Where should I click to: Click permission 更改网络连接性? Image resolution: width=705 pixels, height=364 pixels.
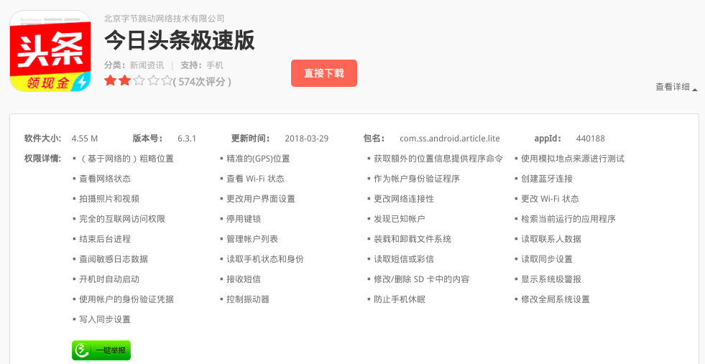click(404, 199)
